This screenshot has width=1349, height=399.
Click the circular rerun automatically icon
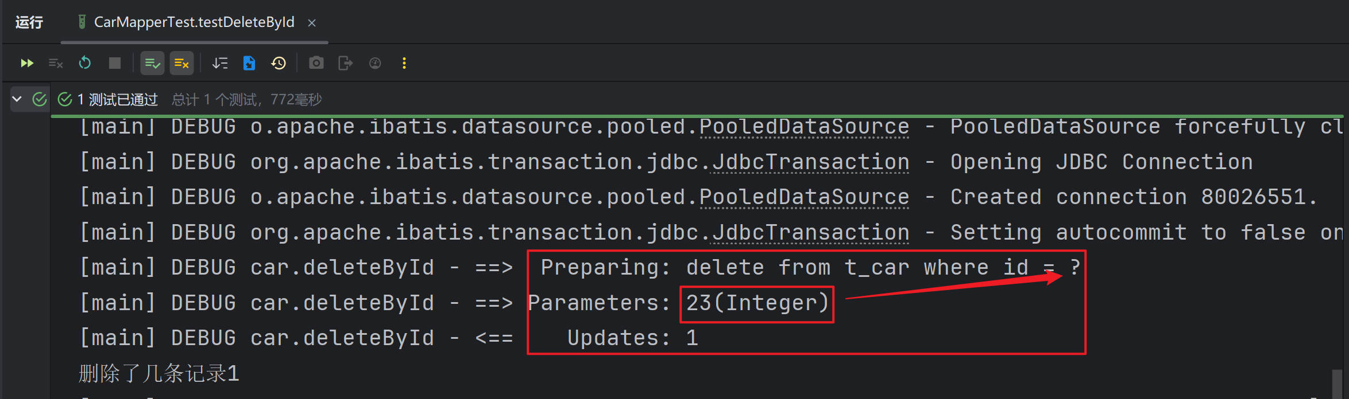[x=85, y=63]
